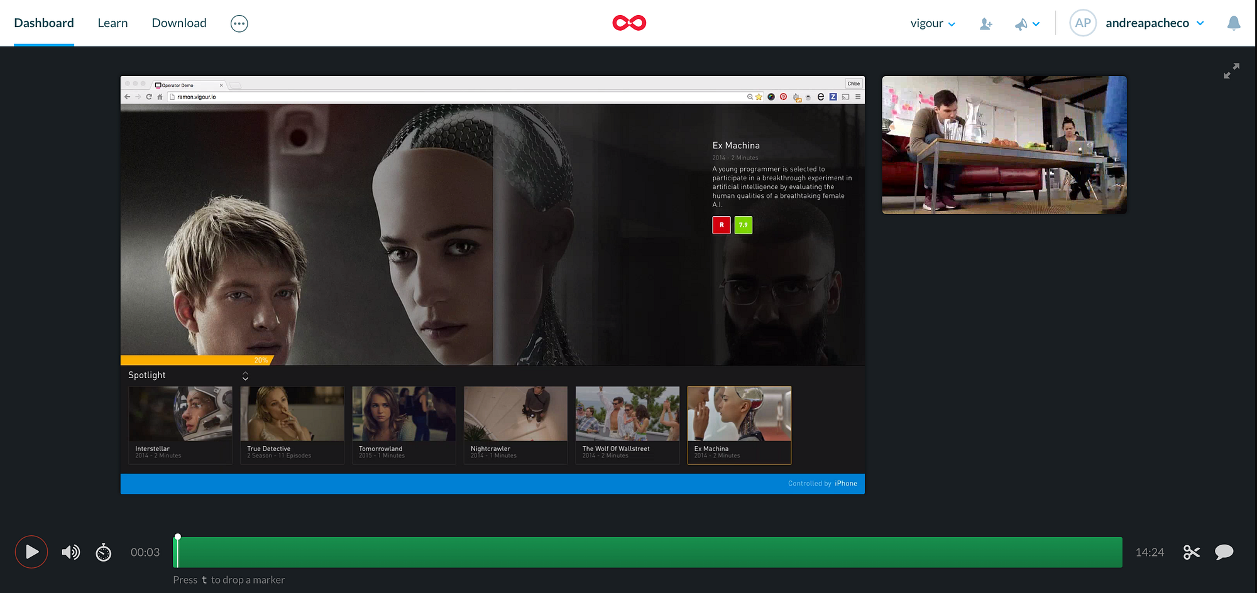Click the black e extension icon

point(821,97)
